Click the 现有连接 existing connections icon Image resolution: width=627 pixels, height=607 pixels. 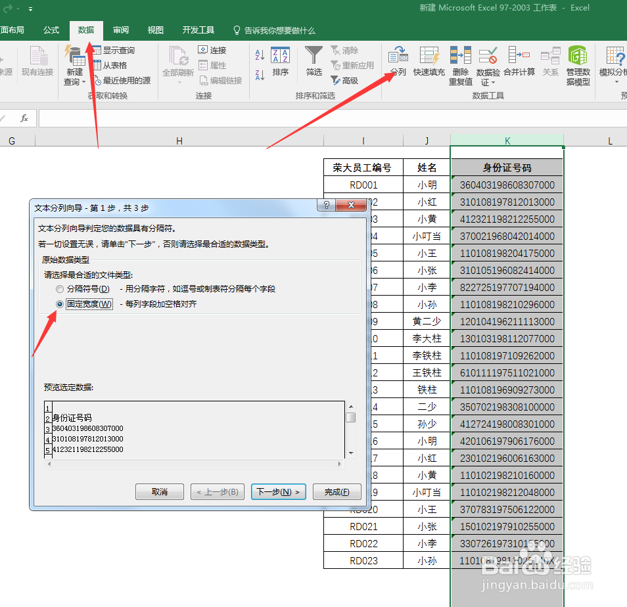pyautogui.click(x=39, y=56)
